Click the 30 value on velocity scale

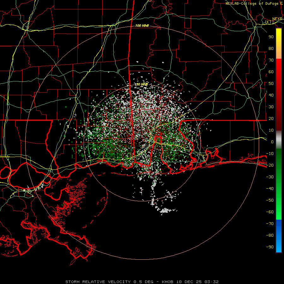coord(271,107)
